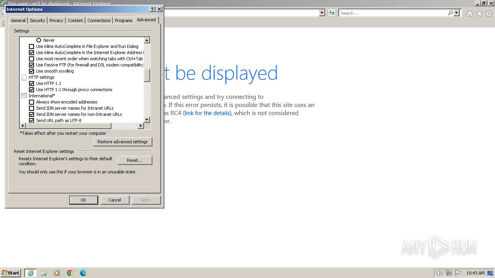Click settings list scroll right arrow
This screenshot has width=495, height=278.
coord(140,126)
